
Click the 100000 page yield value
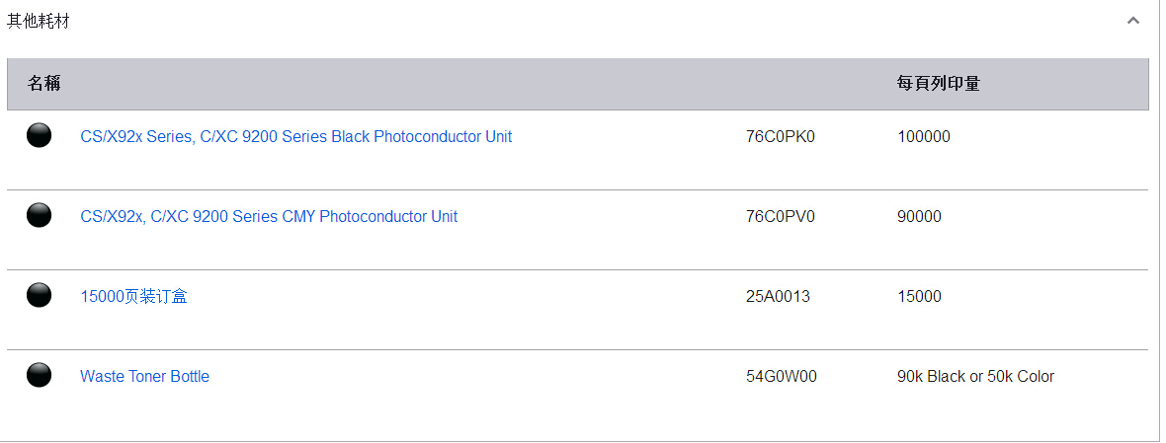pos(924,136)
